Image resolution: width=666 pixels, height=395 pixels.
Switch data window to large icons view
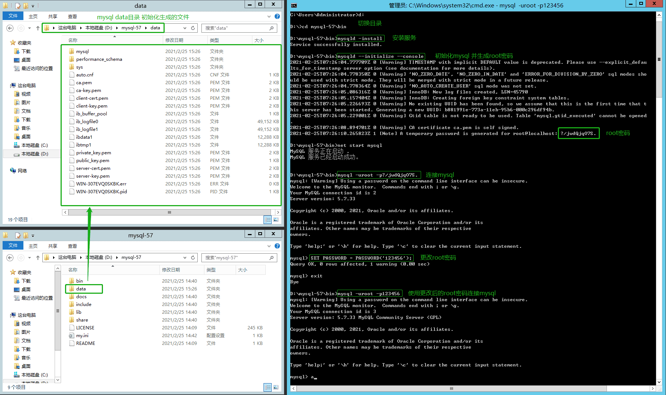pos(276,220)
